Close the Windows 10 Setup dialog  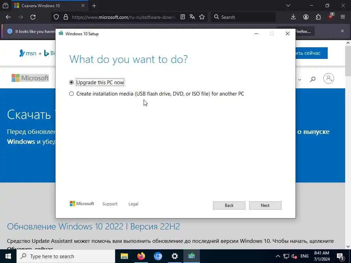288,34
